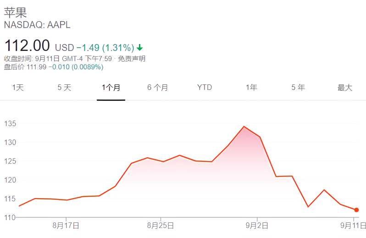Click the 盘后价 111.99 after-hours line
The image size is (366, 238).
pyautogui.click(x=54, y=67)
